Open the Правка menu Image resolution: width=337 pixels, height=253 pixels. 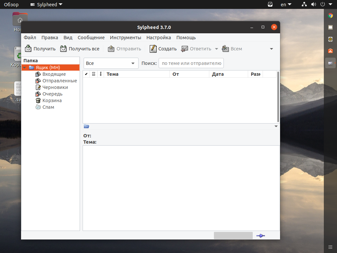click(x=50, y=38)
